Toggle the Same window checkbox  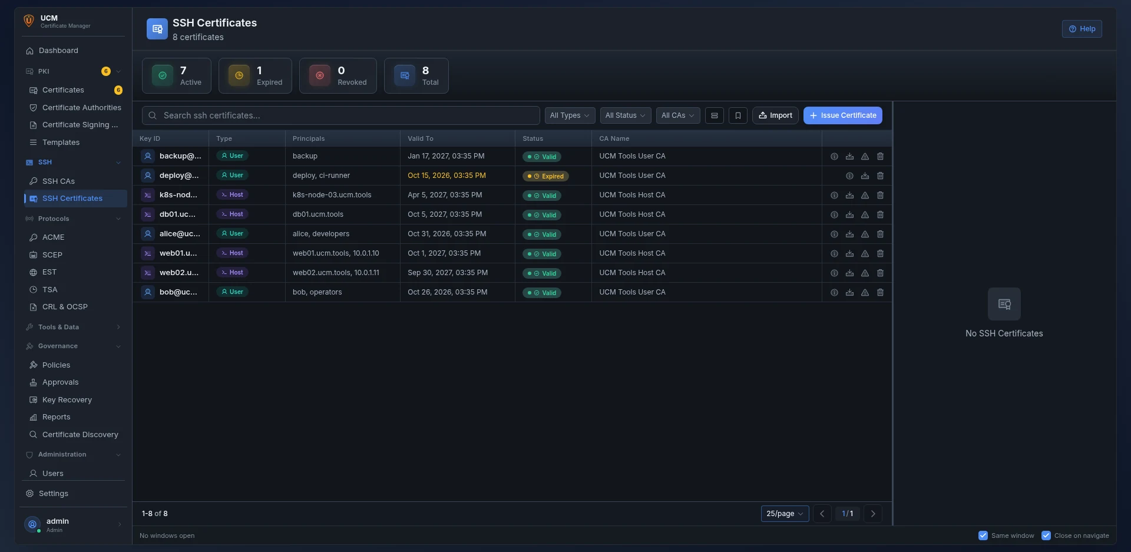tap(983, 536)
